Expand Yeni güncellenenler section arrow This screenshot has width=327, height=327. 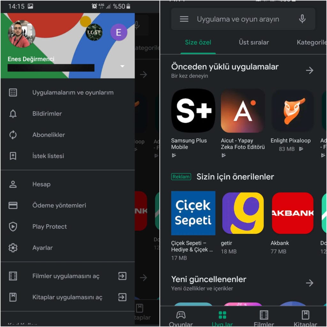pos(309,283)
